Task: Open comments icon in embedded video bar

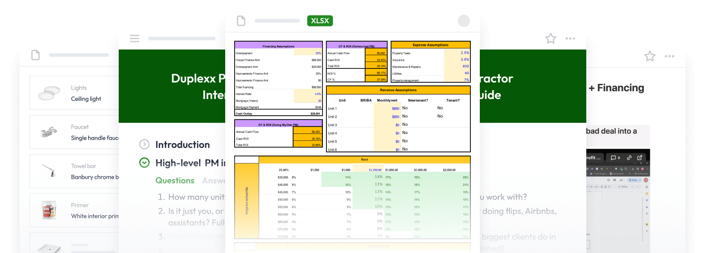Action: click(x=615, y=158)
